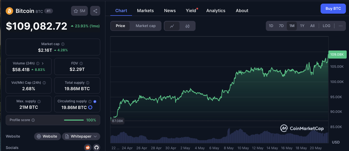The height and width of the screenshot is (151, 349).
Task: Open the Chart tab
Action: click(121, 11)
